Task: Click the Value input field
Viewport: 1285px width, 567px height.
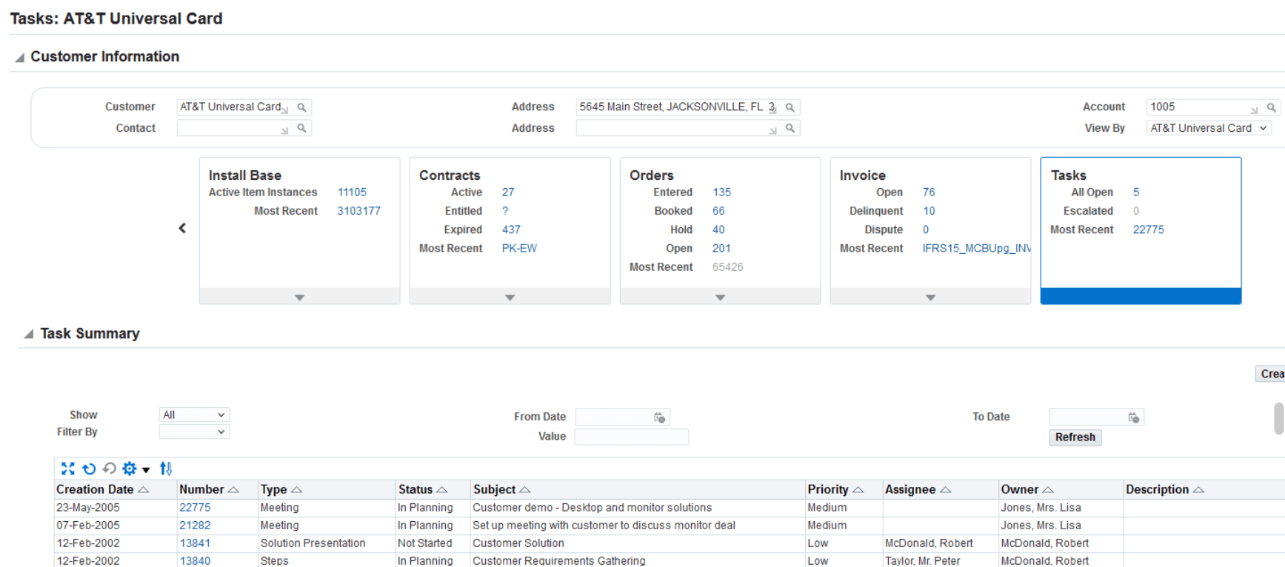Action: pos(632,437)
